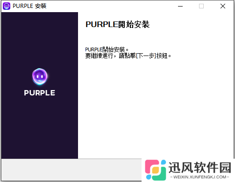Click the window title text PURPLE 安裝
Screen dimensions: 235x182
click(x=29, y=6)
